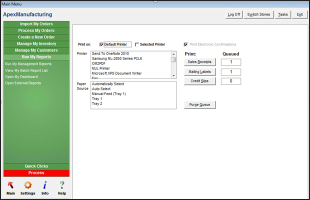Click the Mailing Labels queued count field
310x200 pixels.
230,72
